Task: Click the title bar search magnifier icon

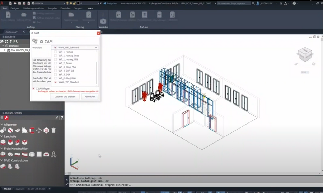Action: [253, 3]
